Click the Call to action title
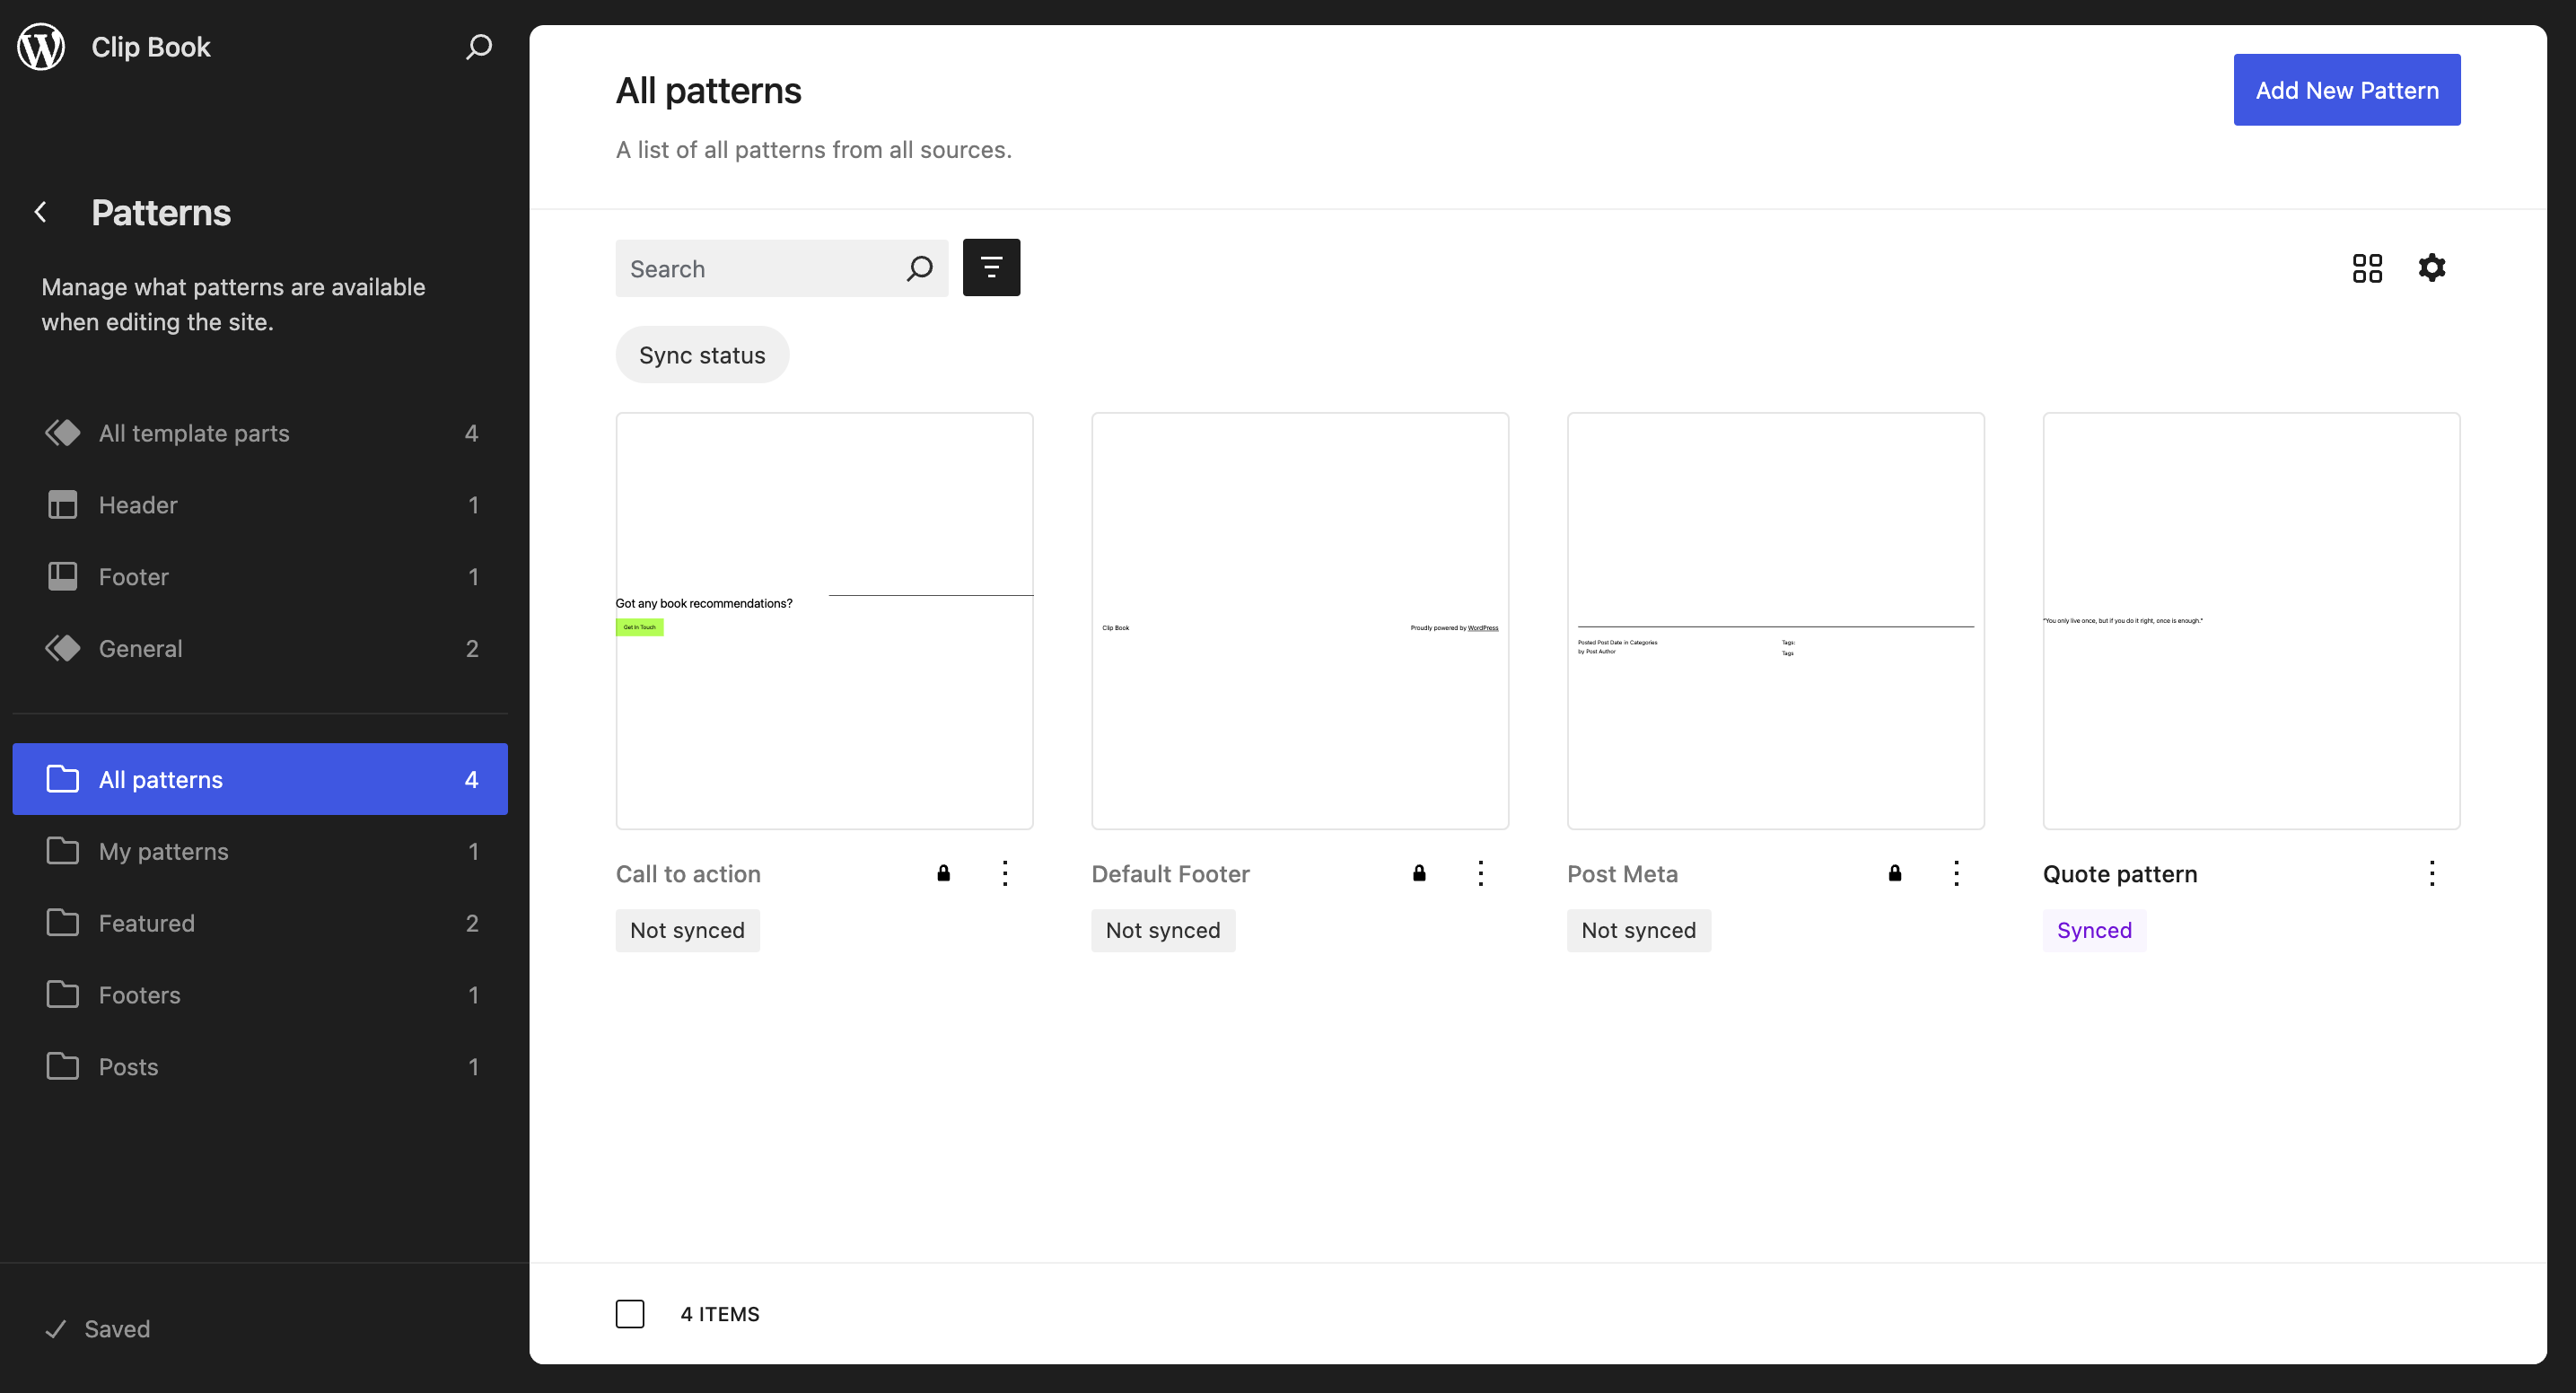 (x=688, y=874)
